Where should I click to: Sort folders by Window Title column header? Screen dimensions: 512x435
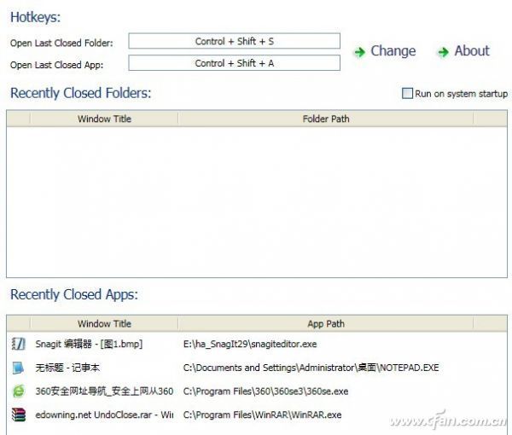[x=104, y=119]
